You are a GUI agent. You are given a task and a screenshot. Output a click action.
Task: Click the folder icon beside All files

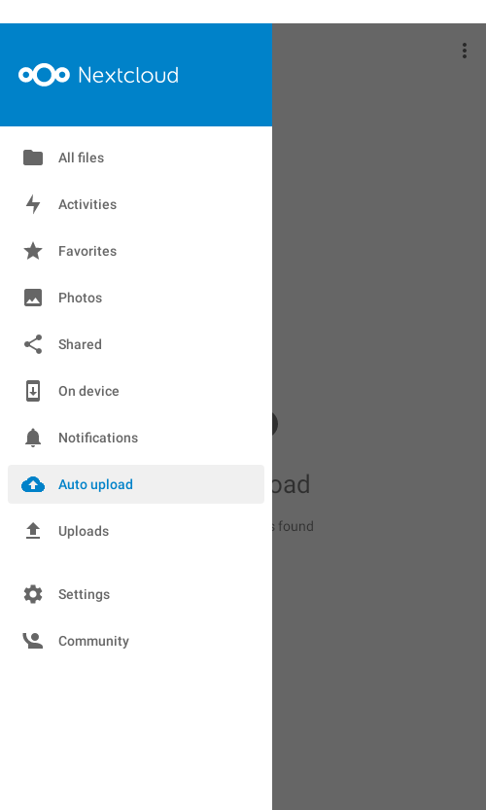(x=33, y=158)
